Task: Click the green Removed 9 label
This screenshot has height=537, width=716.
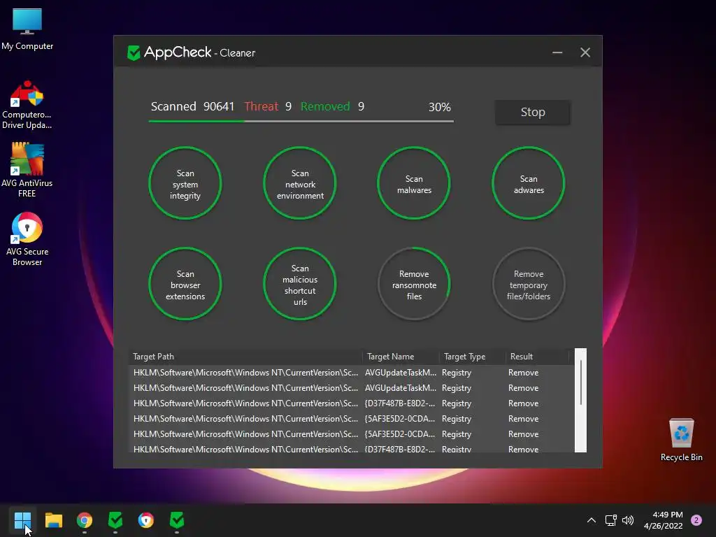Action: pos(332,107)
